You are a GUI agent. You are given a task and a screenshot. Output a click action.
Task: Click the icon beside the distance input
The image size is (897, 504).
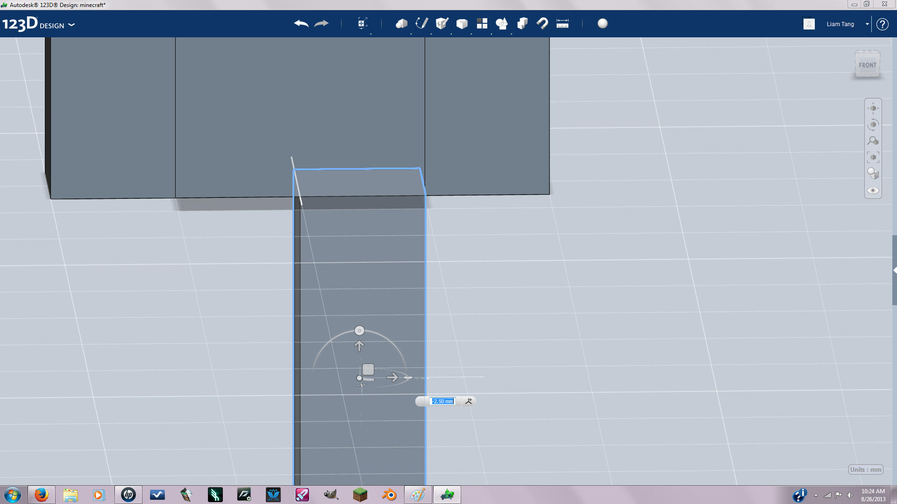click(469, 401)
